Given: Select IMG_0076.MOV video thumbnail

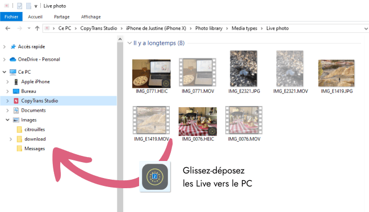Looking at the screenshot, I should 244,120.
